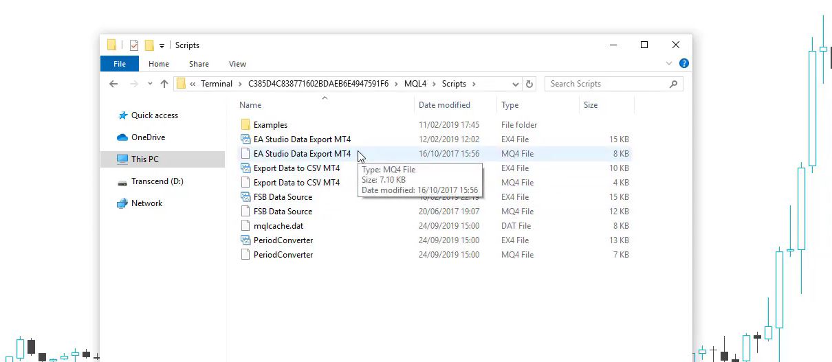Click the Up one level arrow

tap(164, 84)
